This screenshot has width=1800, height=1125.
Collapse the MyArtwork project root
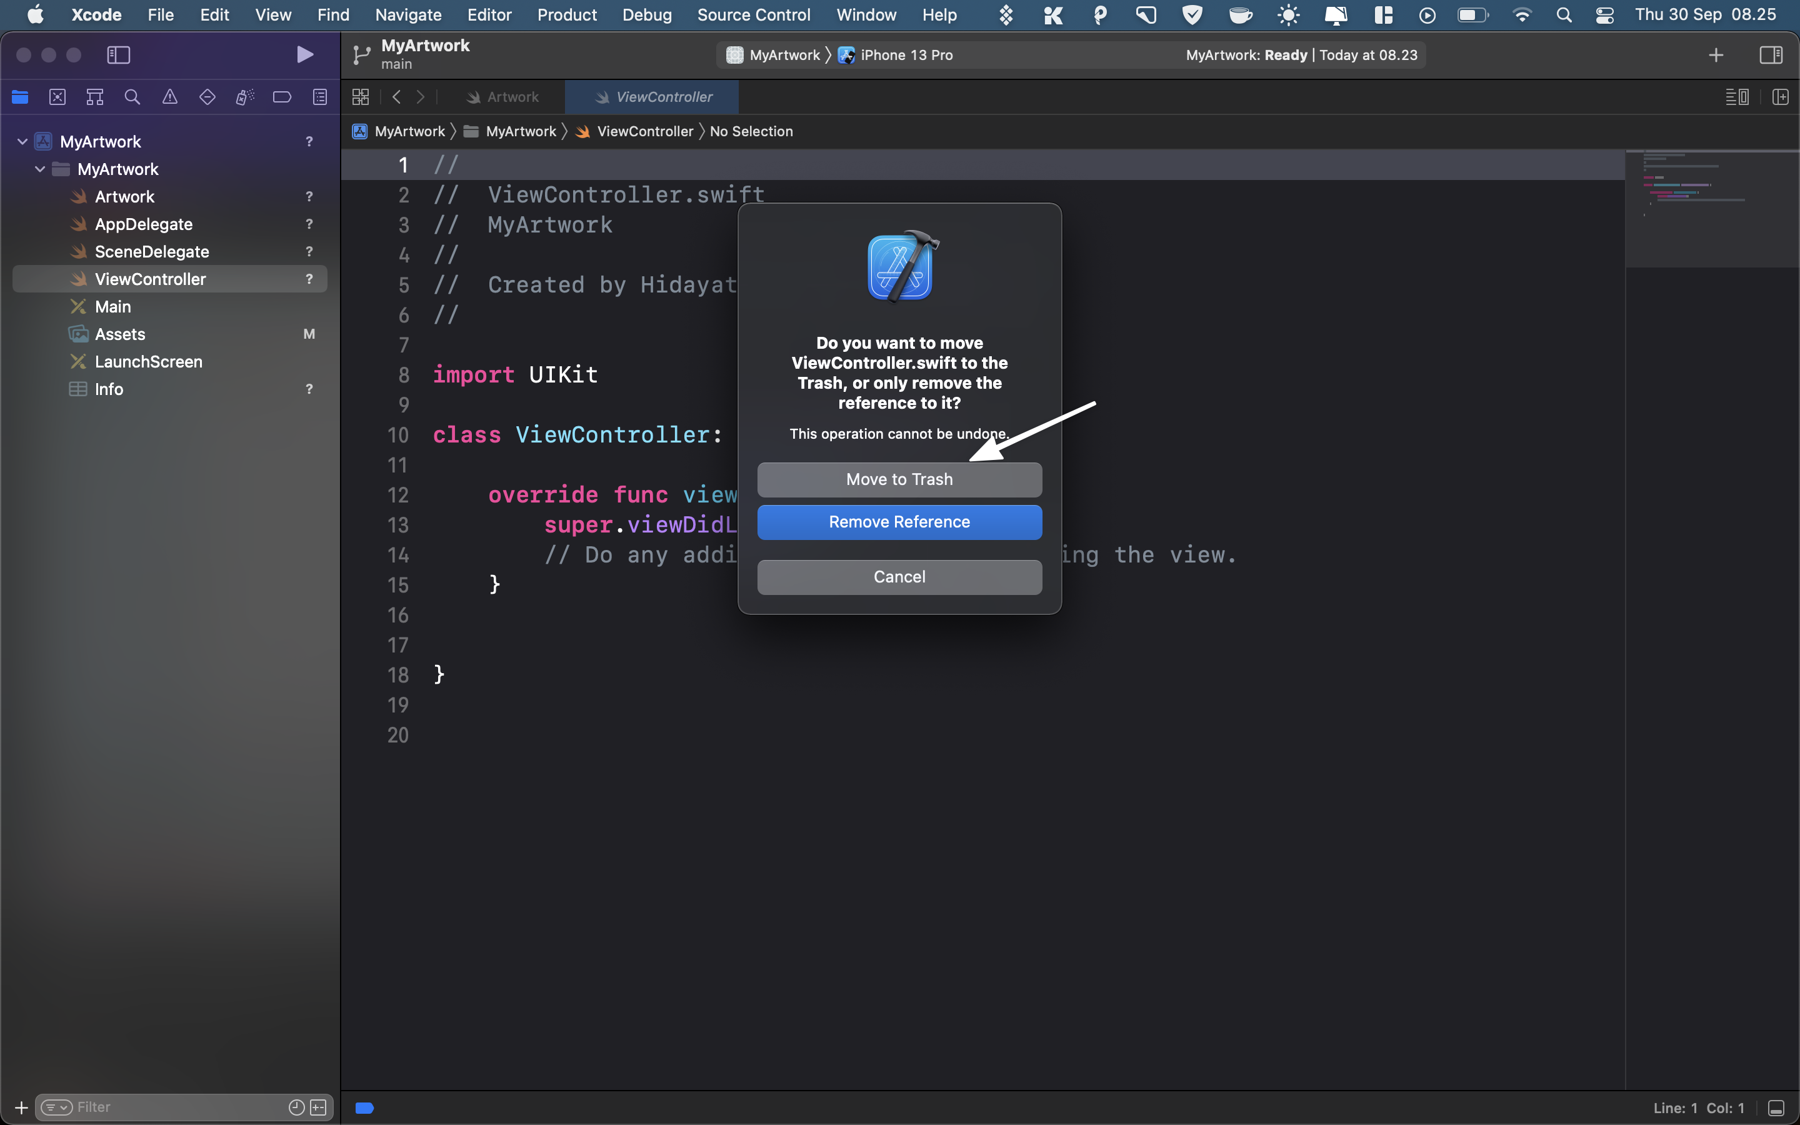pos(22,141)
